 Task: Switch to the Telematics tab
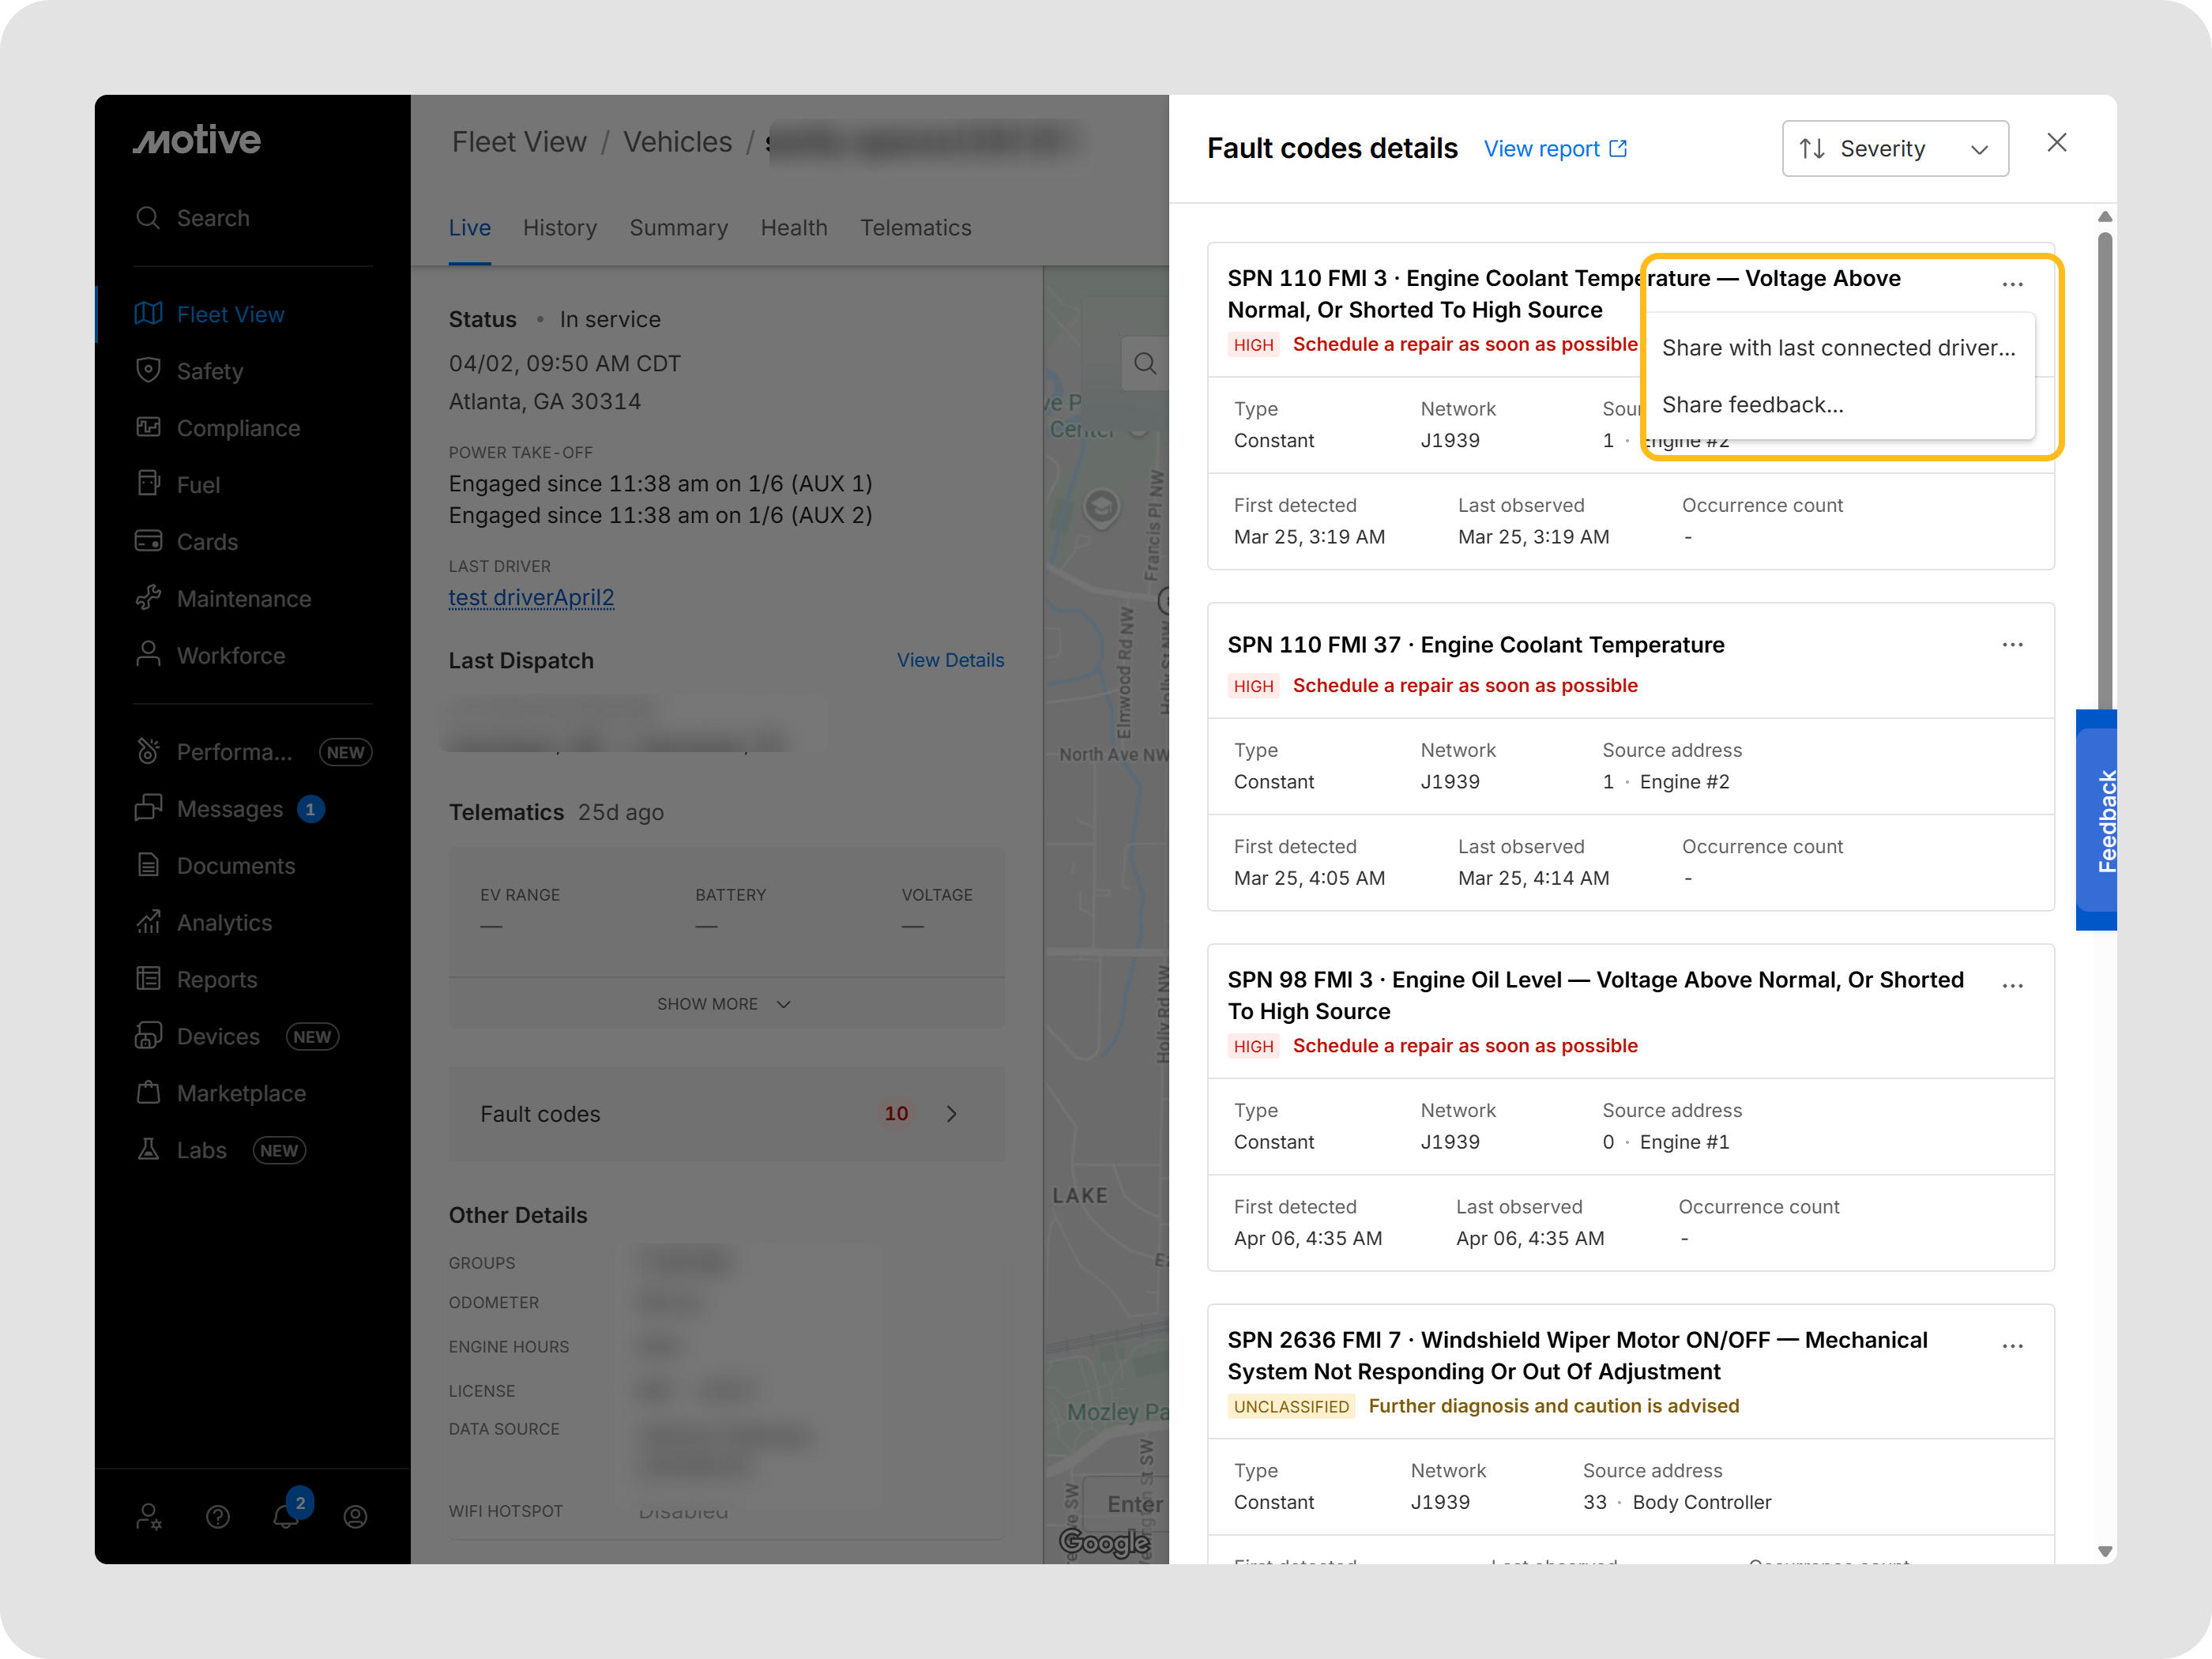pos(916,228)
